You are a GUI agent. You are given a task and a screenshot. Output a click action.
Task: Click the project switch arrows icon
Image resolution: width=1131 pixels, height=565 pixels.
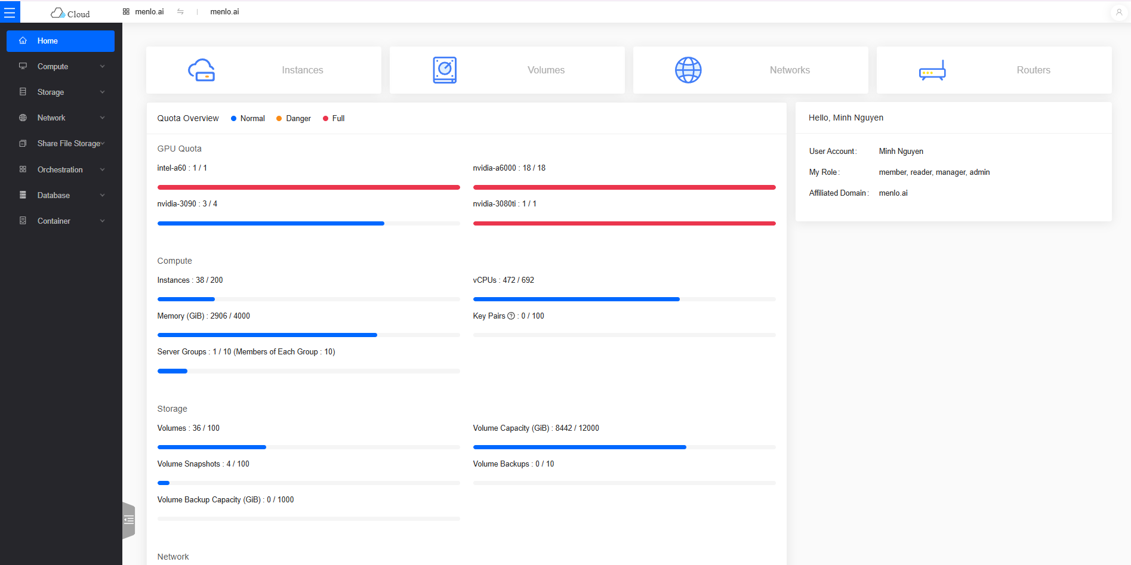point(180,11)
